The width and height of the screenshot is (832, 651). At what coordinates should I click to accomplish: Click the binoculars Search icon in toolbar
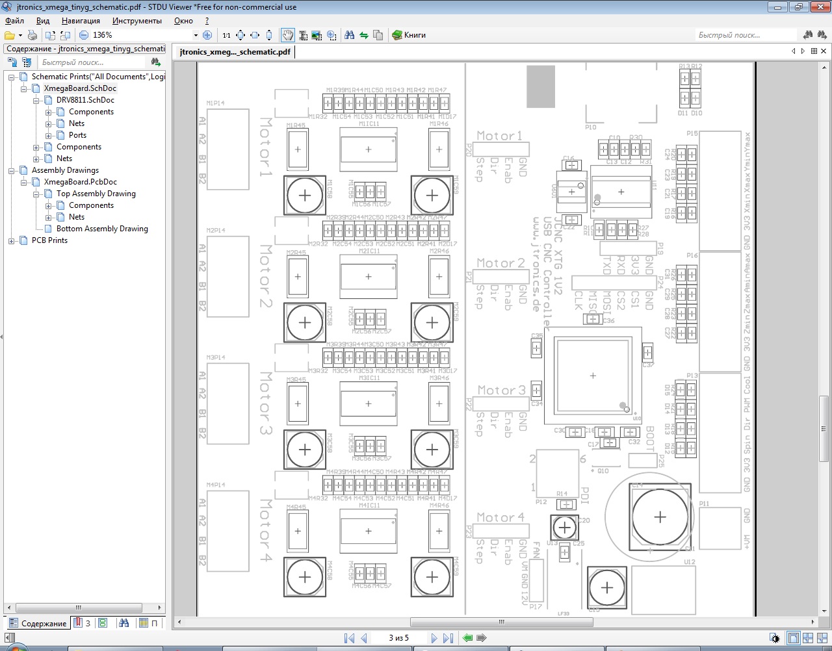coord(349,35)
